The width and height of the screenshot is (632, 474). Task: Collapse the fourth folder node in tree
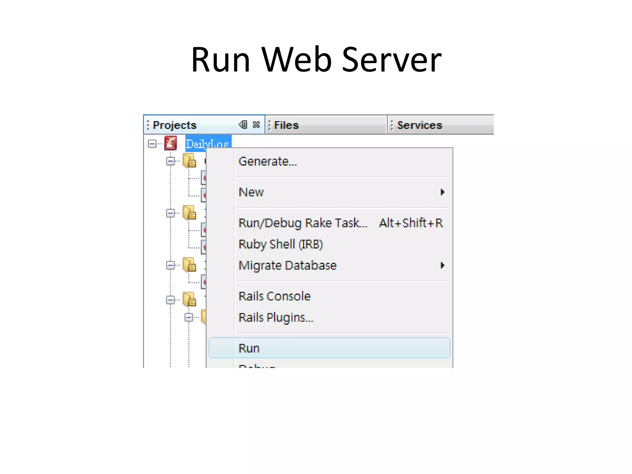point(170,300)
